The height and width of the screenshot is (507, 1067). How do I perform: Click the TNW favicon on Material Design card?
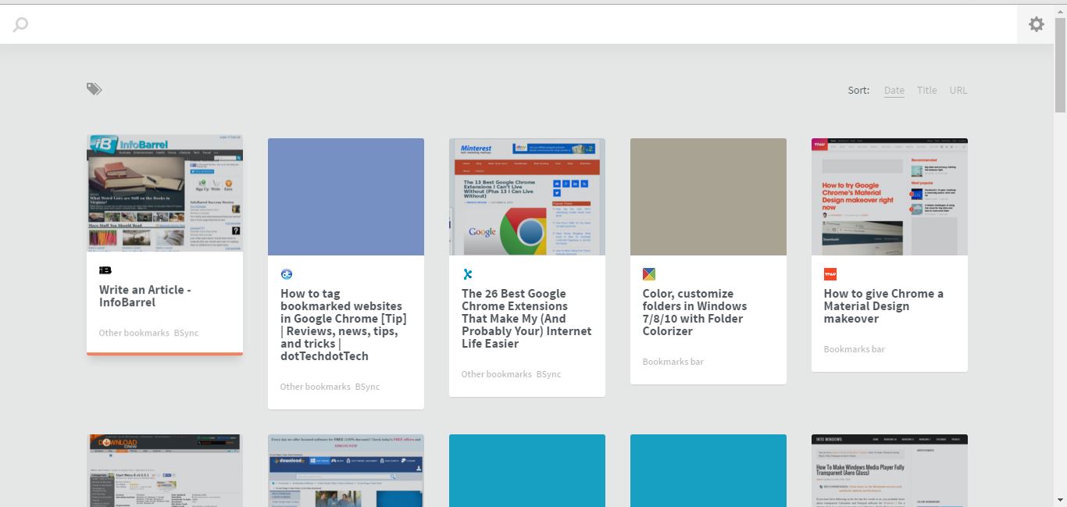coord(830,274)
